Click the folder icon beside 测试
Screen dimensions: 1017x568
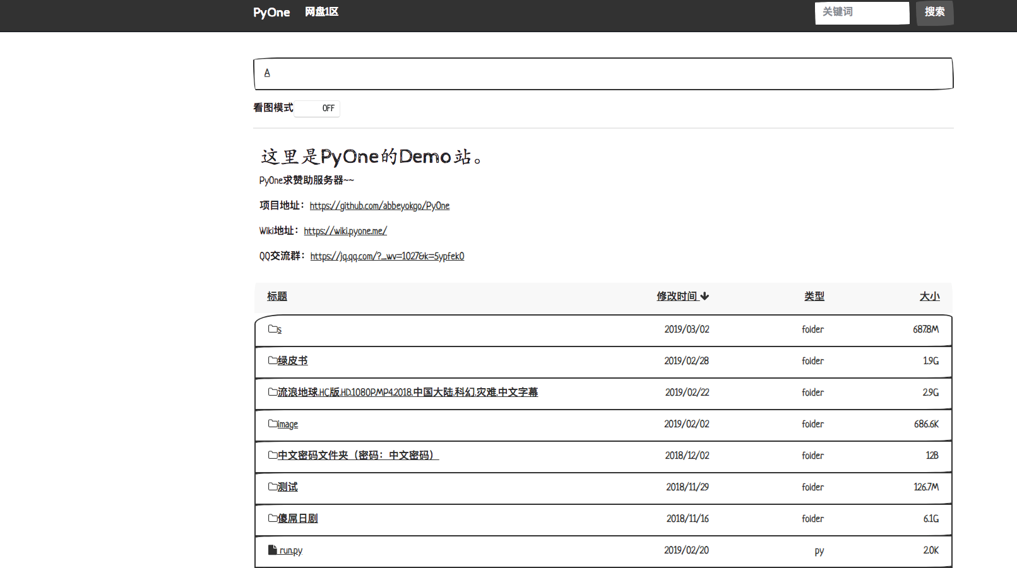(x=273, y=487)
